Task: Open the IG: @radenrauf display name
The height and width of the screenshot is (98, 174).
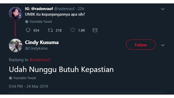Action: point(39,9)
